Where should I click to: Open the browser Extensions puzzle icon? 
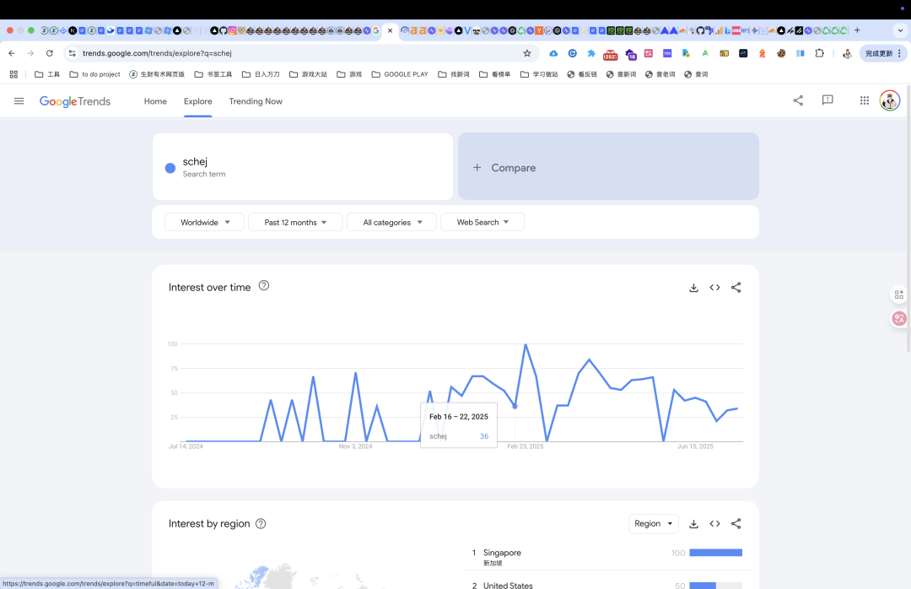click(x=819, y=53)
